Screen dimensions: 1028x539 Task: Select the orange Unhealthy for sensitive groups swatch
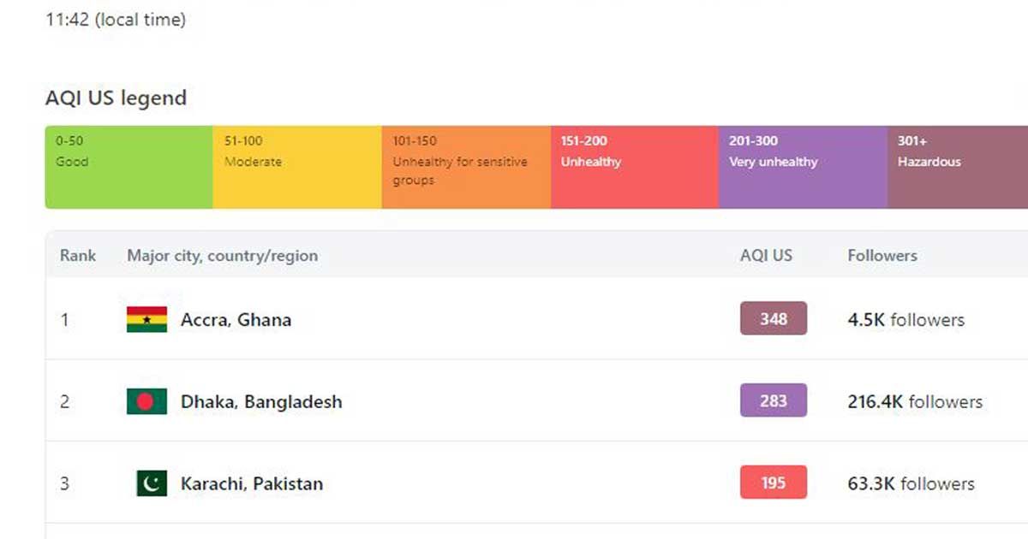pyautogui.click(x=465, y=167)
